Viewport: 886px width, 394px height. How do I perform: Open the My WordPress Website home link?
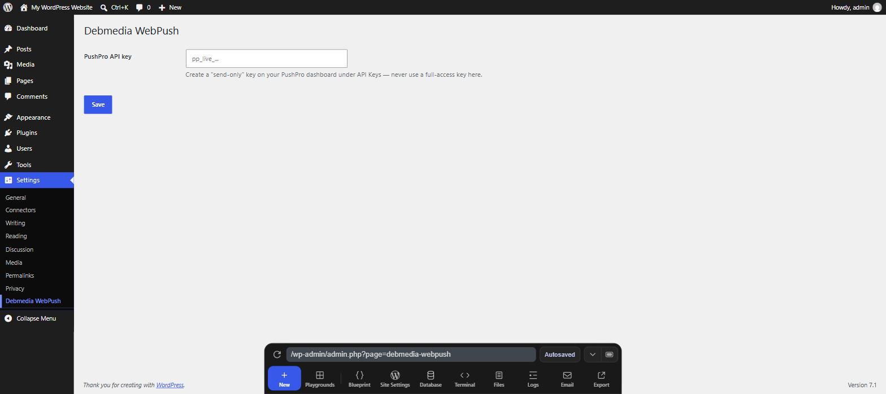click(x=56, y=7)
